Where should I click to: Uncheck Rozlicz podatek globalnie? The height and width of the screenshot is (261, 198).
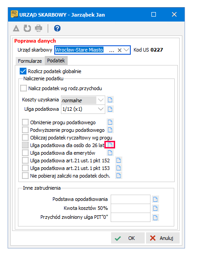[x=23, y=71]
